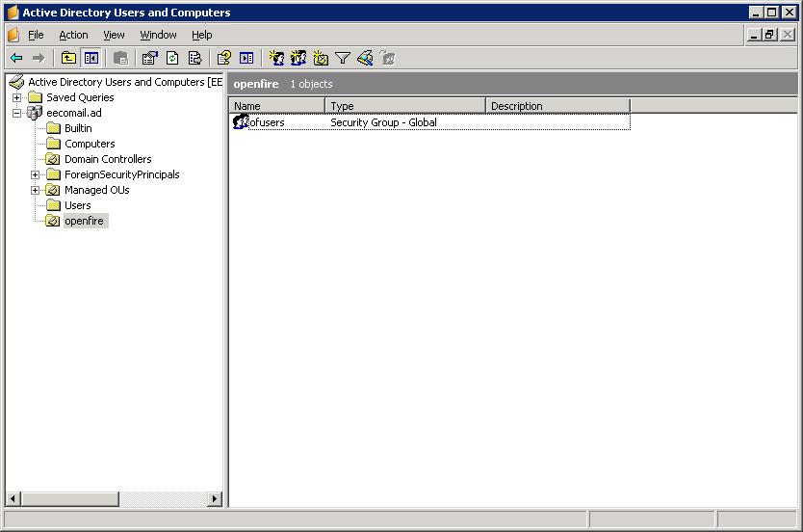Select the ForeignSecurityPrincipals container
This screenshot has width=803, height=532.
tap(122, 174)
